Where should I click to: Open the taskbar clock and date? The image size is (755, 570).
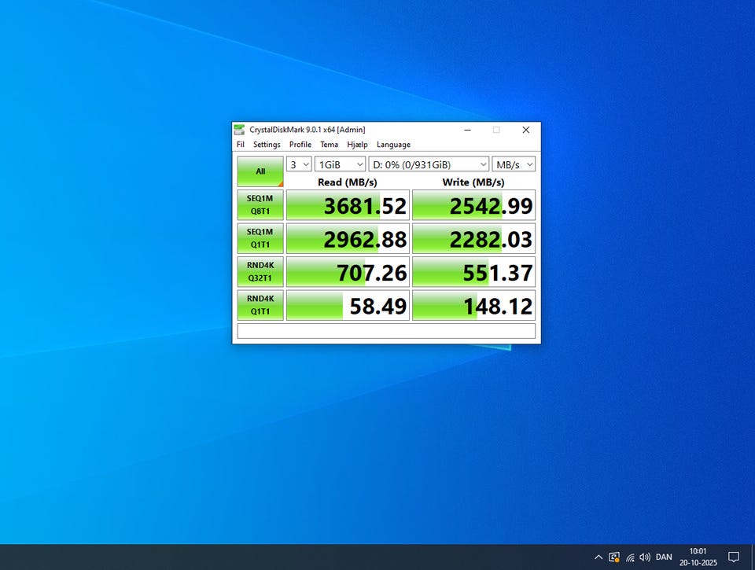(x=698, y=557)
